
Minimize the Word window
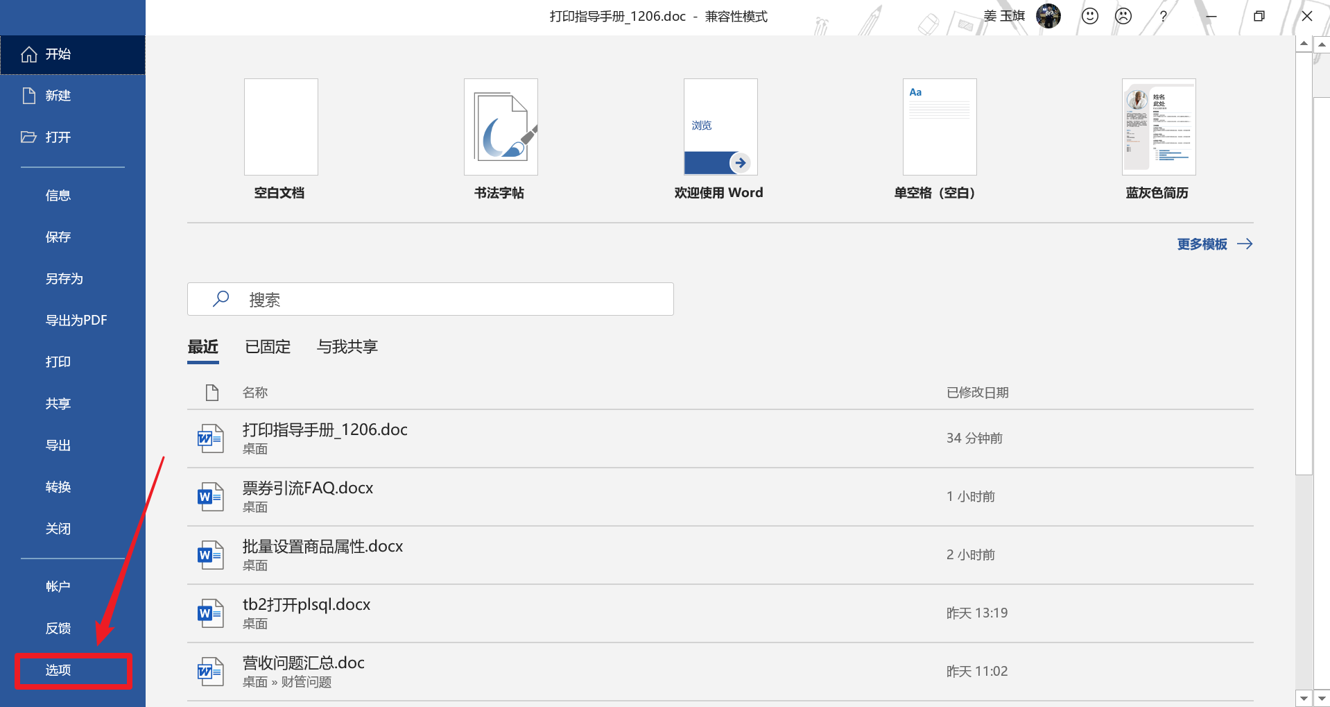click(x=1211, y=16)
